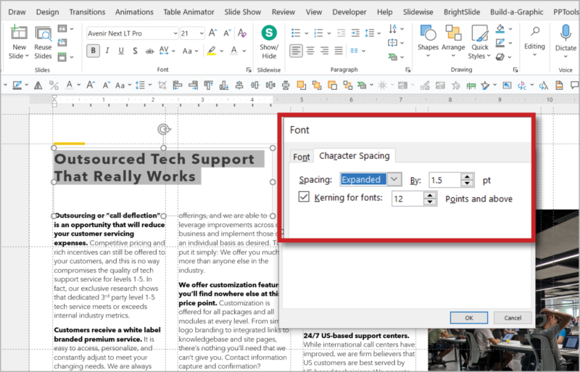The image size is (580, 372).
Task: Click the Flip Horizontal triangle icon
Action: 38,86
